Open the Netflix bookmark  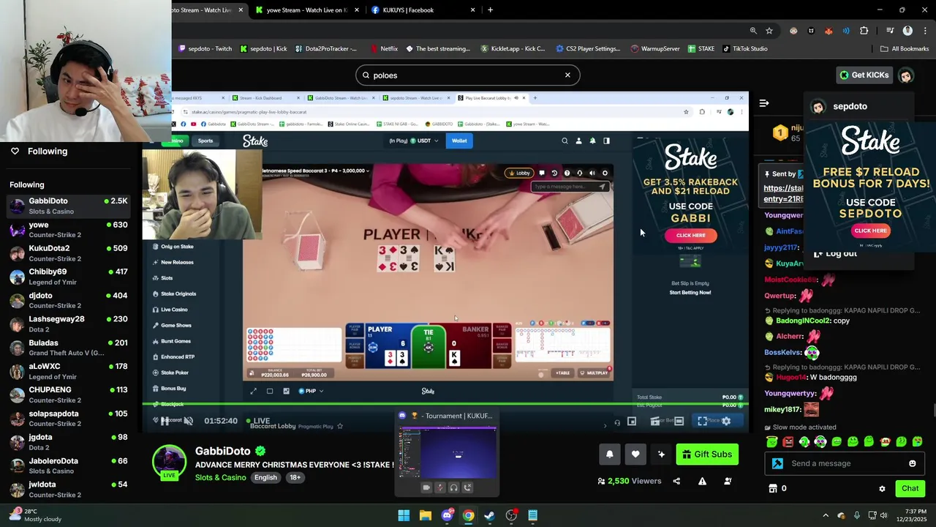[384, 49]
